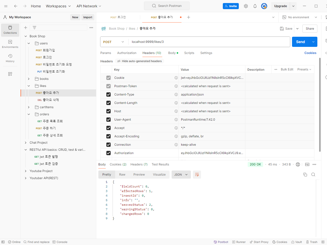Image resolution: width=327 pixels, height=245 pixels.
Task: Open the History sidebar panel
Action: point(10,58)
